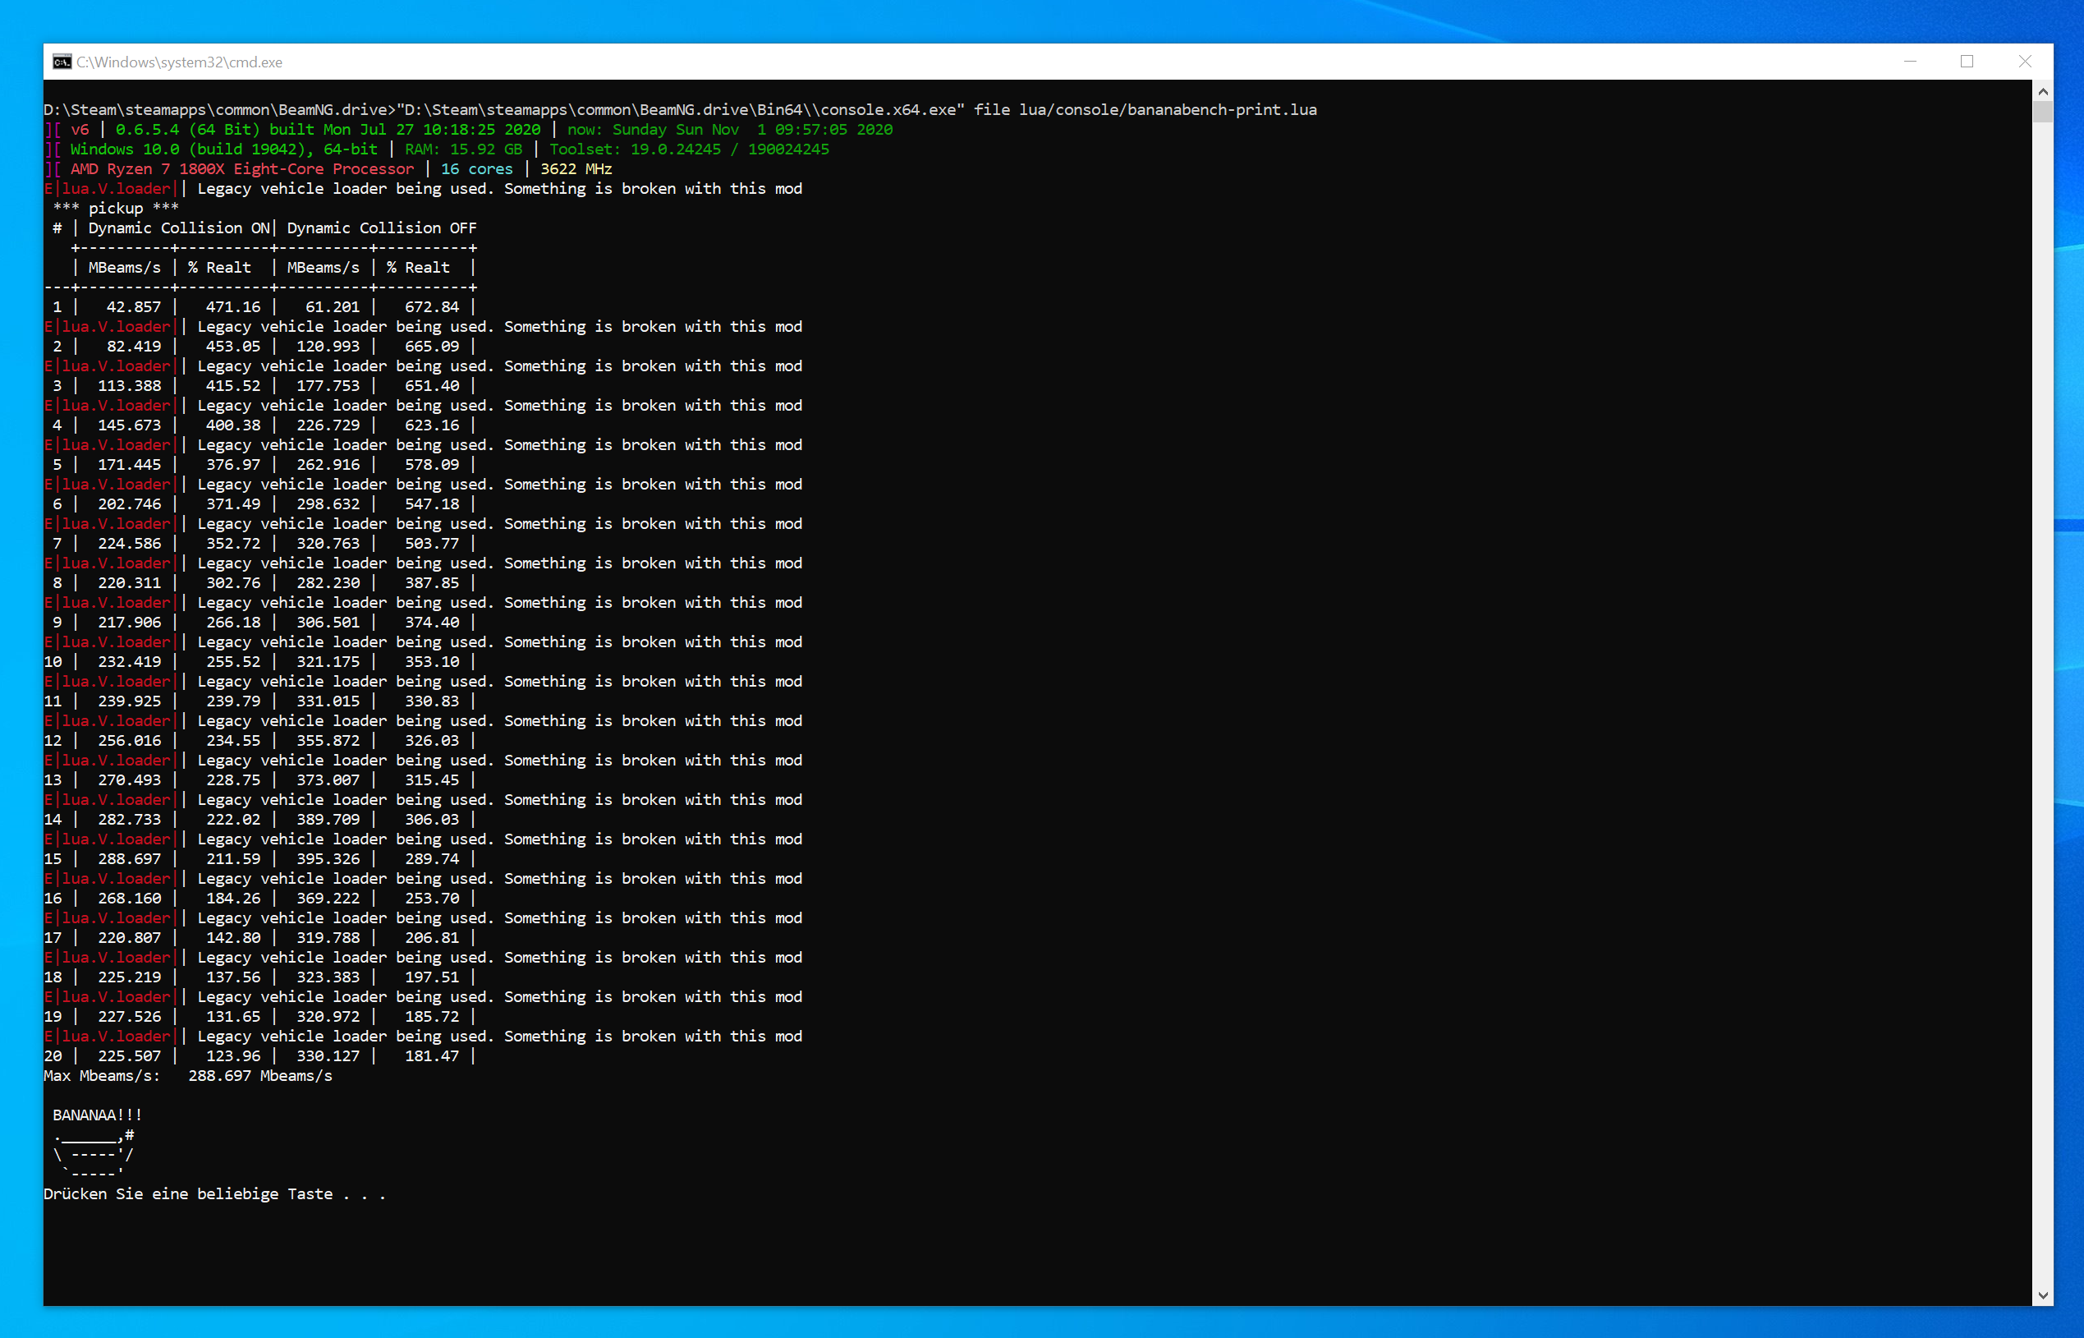Click the scrollbar down arrow
2084x1338 pixels.
(2042, 1294)
